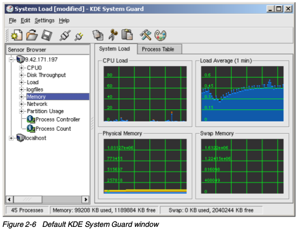
Task: Click the sensor browser scroll-left arrow
Action: [9, 199]
